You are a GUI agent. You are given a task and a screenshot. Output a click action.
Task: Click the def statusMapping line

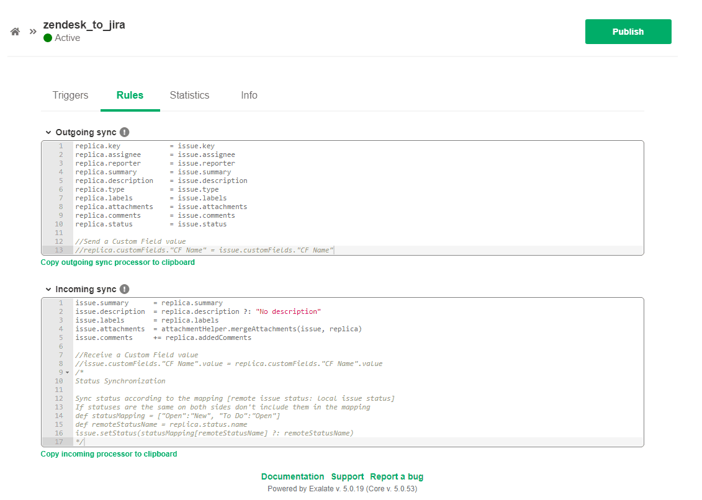(178, 416)
